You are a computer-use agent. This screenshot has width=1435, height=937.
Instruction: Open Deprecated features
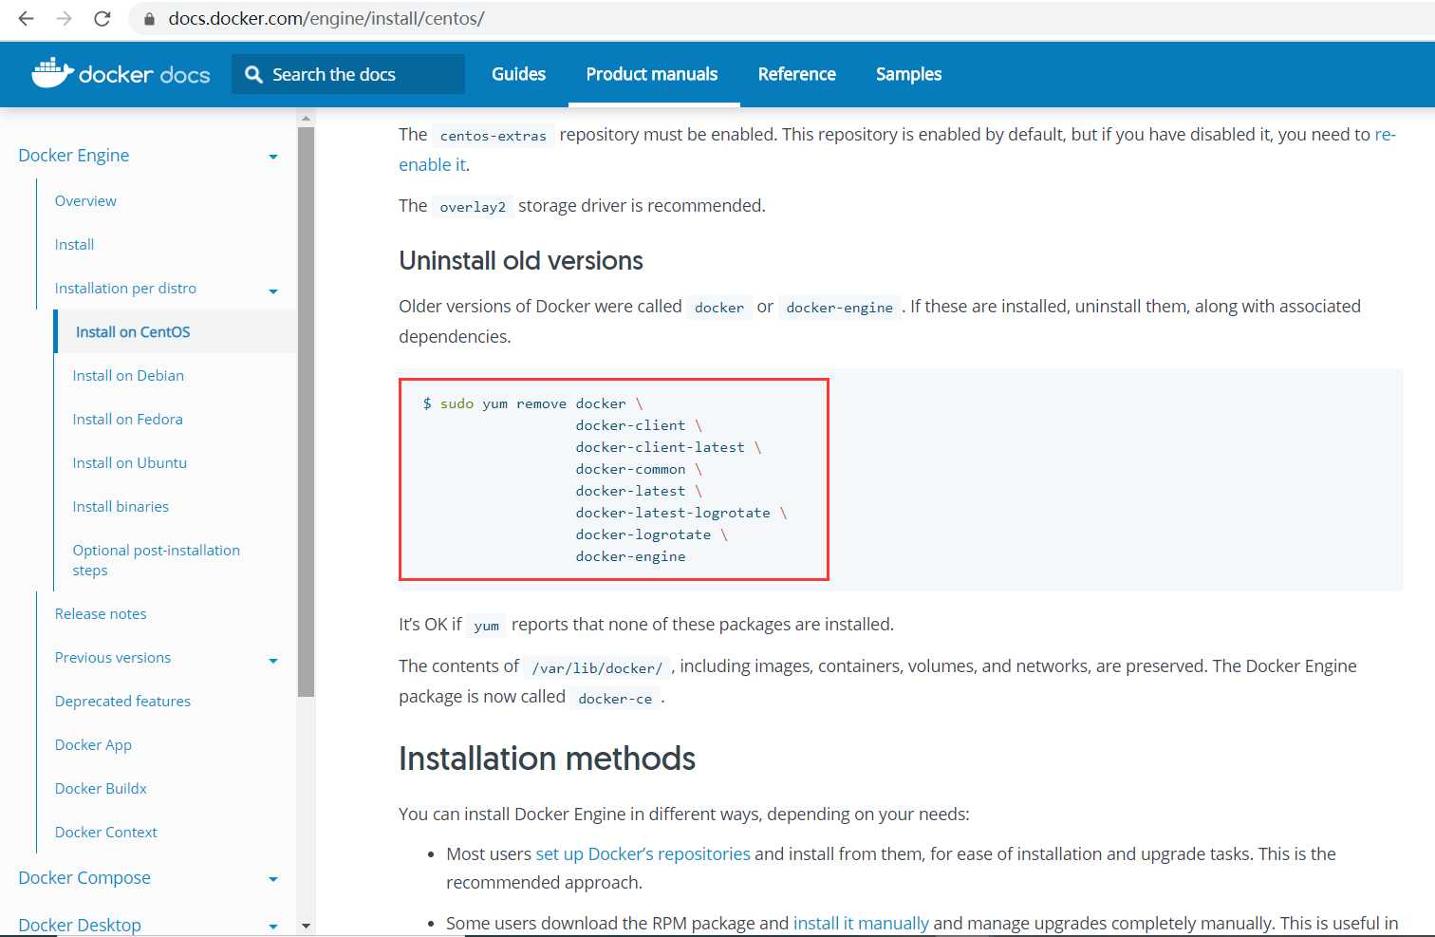coord(122,701)
